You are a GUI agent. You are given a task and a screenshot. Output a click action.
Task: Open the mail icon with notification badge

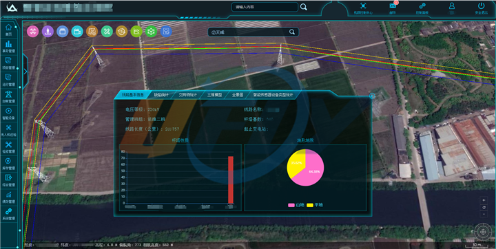click(393, 6)
